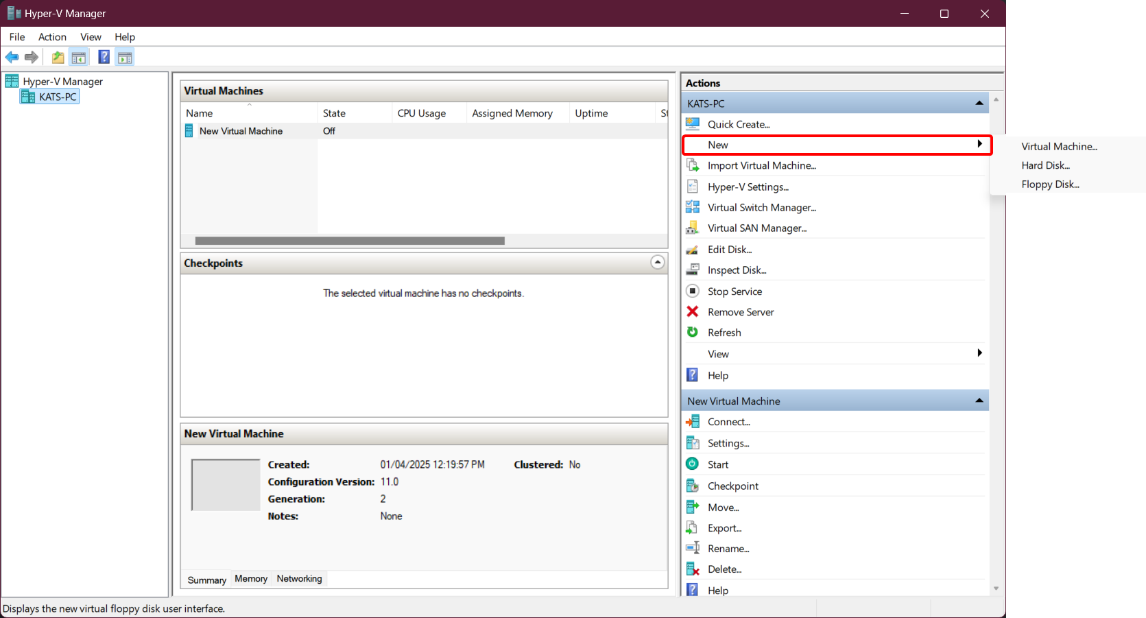Viewport: 1146px width, 618px height.
Task: Choose Floppy Disk... from New submenu
Action: 1050,185
